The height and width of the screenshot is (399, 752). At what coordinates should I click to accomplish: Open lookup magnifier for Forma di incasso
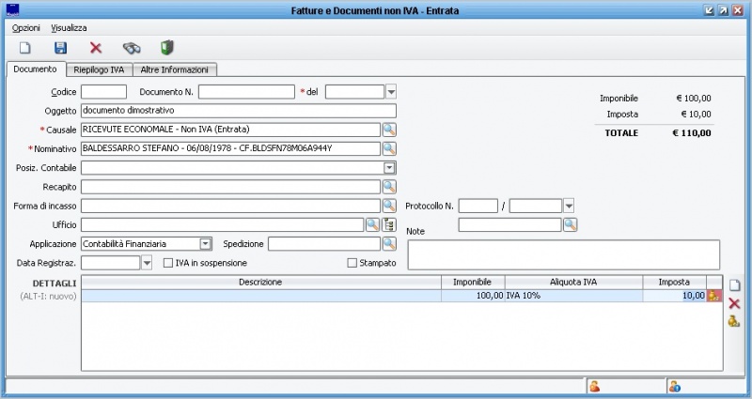pyautogui.click(x=389, y=206)
